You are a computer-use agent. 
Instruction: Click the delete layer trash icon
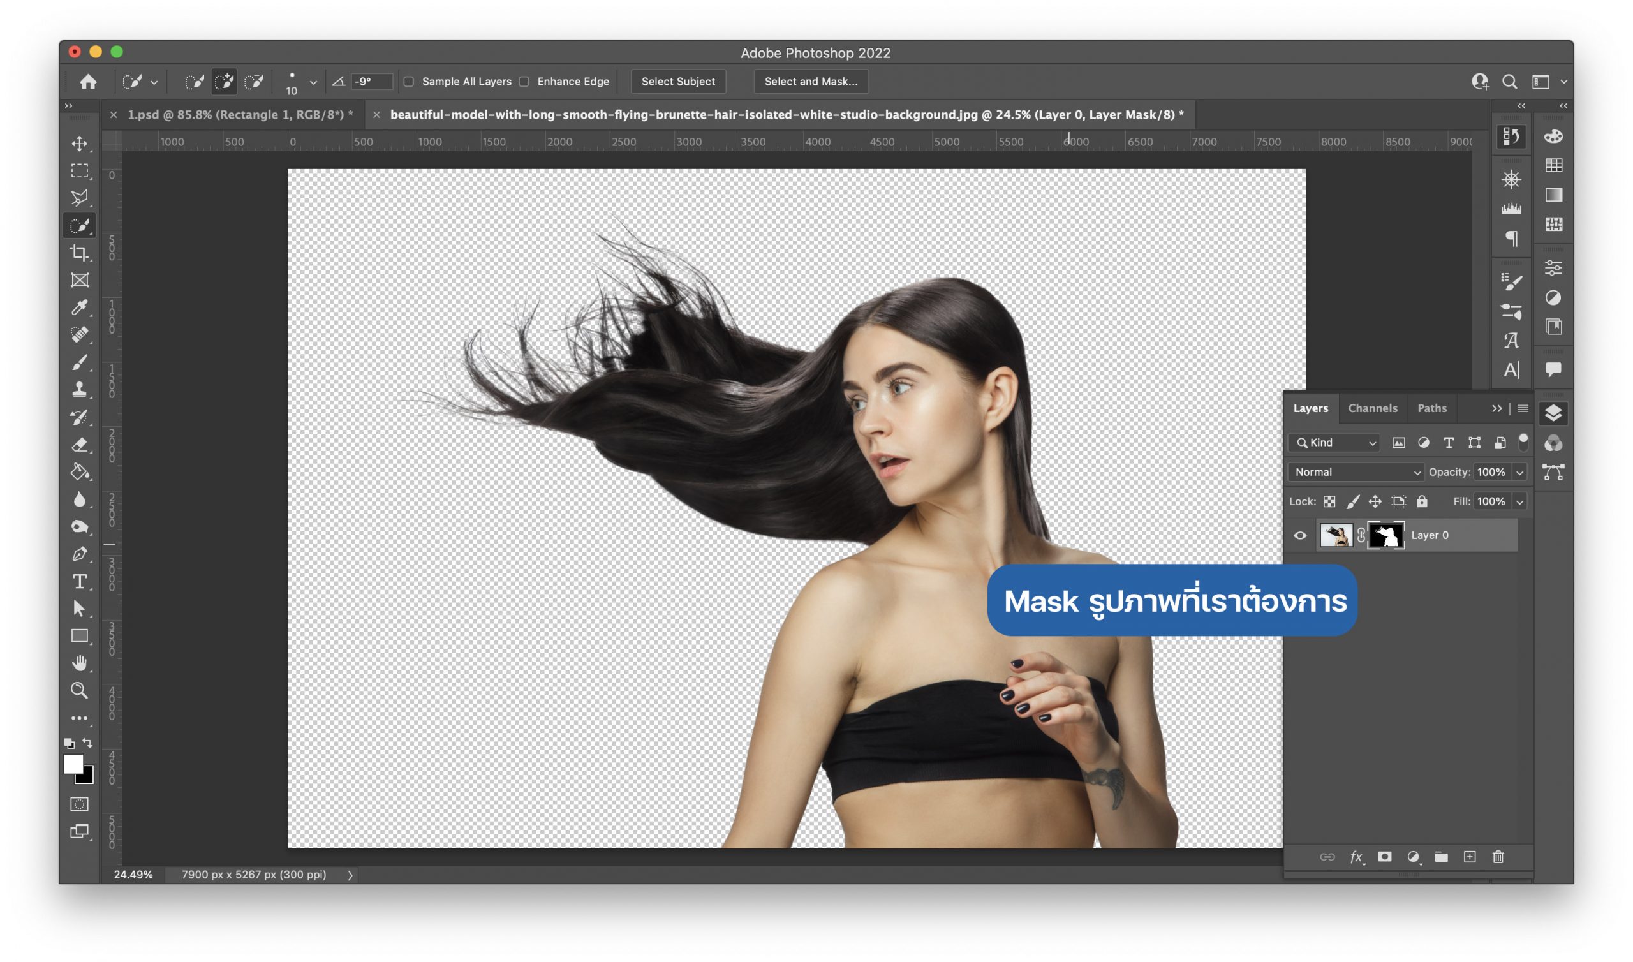1498,857
